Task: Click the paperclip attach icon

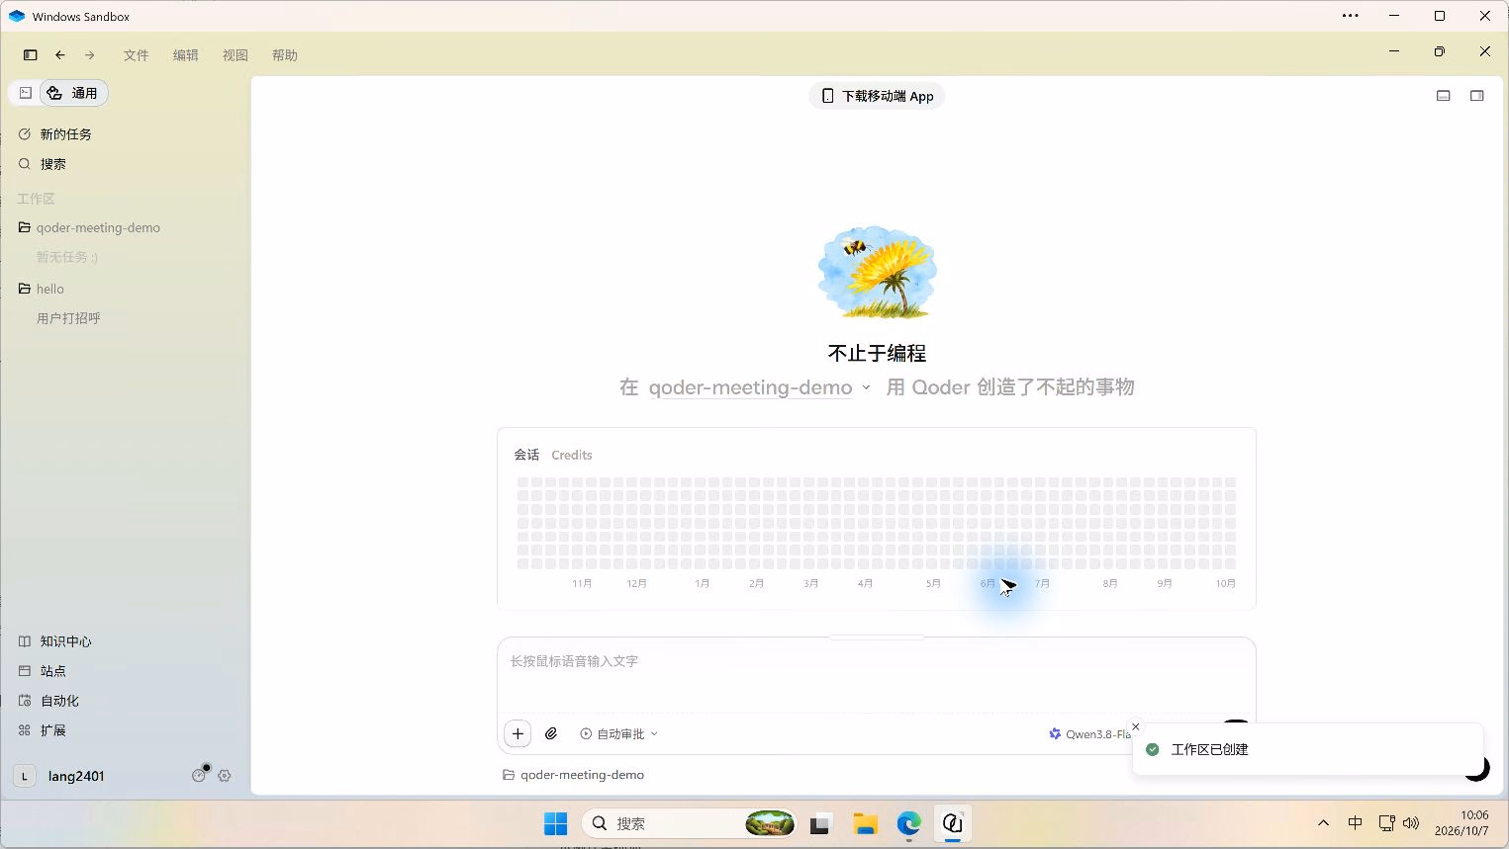Action: tap(552, 733)
